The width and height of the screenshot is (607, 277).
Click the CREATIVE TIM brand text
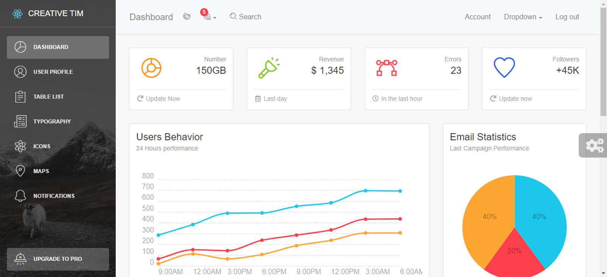click(56, 14)
